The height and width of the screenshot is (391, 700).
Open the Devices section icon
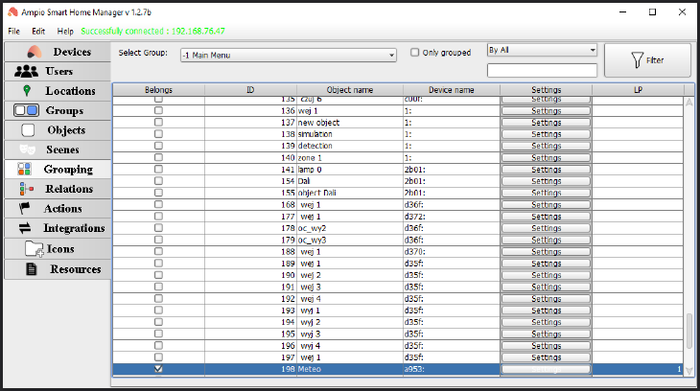tap(35, 52)
